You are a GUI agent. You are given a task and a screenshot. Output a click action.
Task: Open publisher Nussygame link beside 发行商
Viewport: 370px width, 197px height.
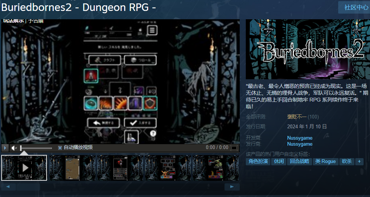point(300,144)
